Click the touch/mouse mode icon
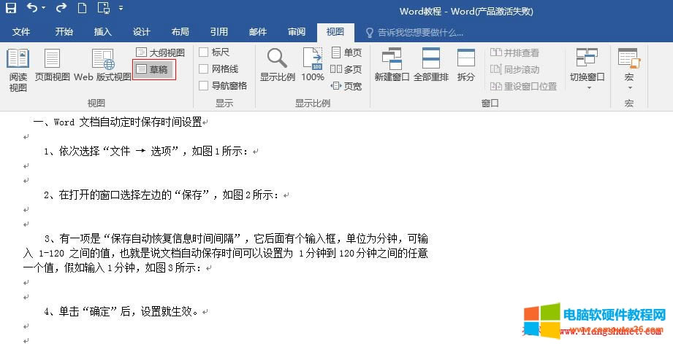The height and width of the screenshot is (344, 673). click(x=104, y=8)
